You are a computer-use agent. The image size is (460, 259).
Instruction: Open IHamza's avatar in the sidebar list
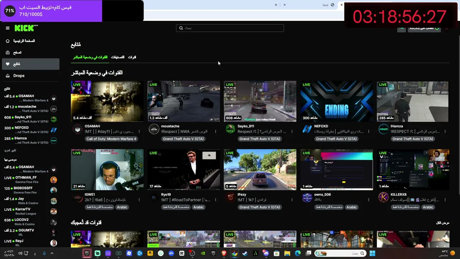(54, 141)
